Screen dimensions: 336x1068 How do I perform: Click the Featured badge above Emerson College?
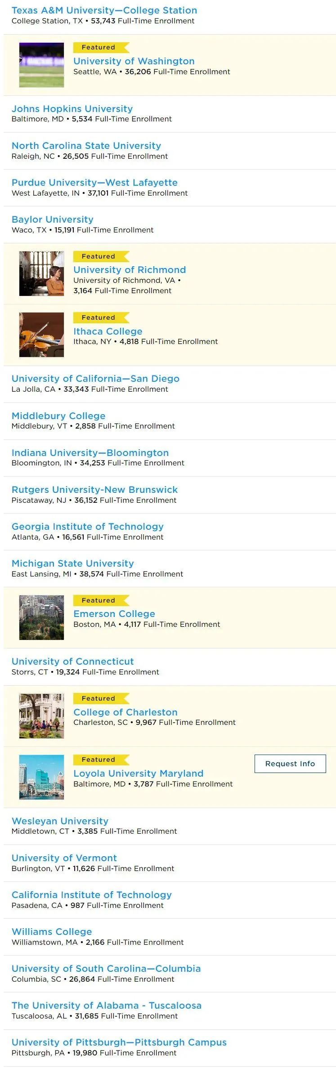[99, 600]
